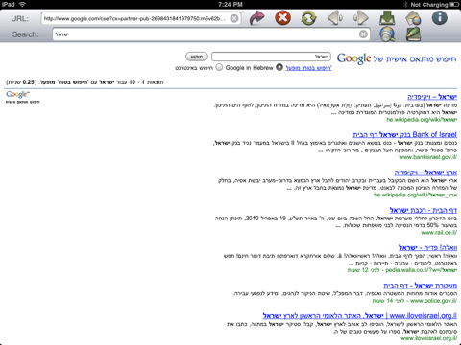This screenshot has height=345, width=461.
Task: Reload the page with the green refresh icon
Action: (x=308, y=18)
